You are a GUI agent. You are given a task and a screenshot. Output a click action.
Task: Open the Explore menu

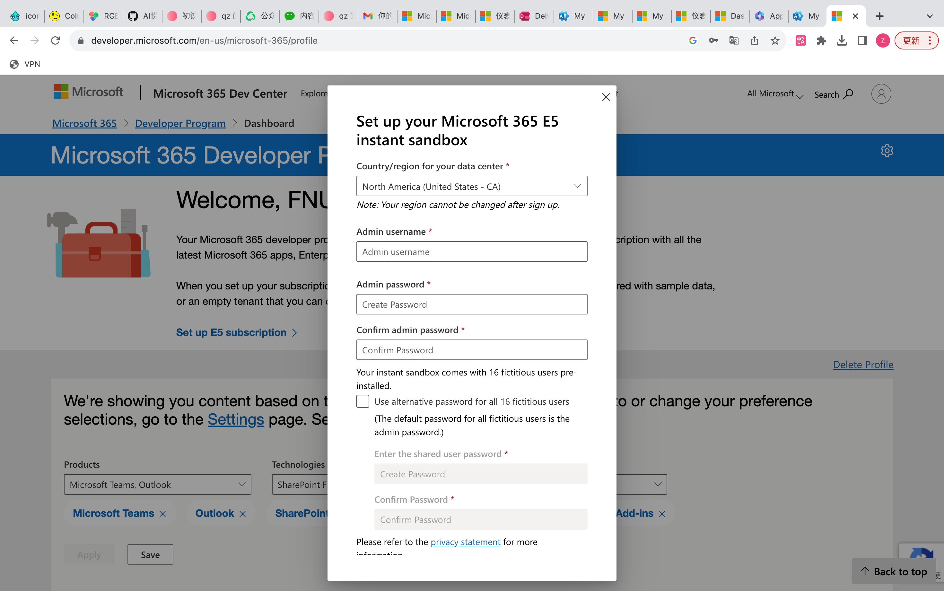314,93
